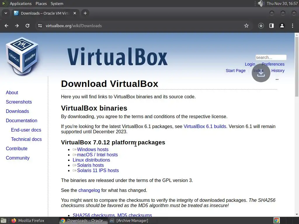Open Community in the sidebar

pyautogui.click(x=18, y=158)
